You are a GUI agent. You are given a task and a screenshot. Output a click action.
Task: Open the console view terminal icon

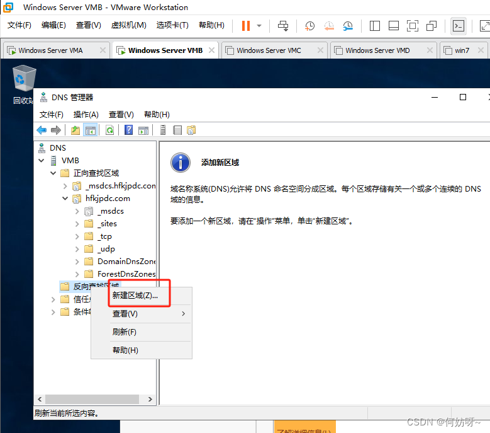(x=459, y=26)
